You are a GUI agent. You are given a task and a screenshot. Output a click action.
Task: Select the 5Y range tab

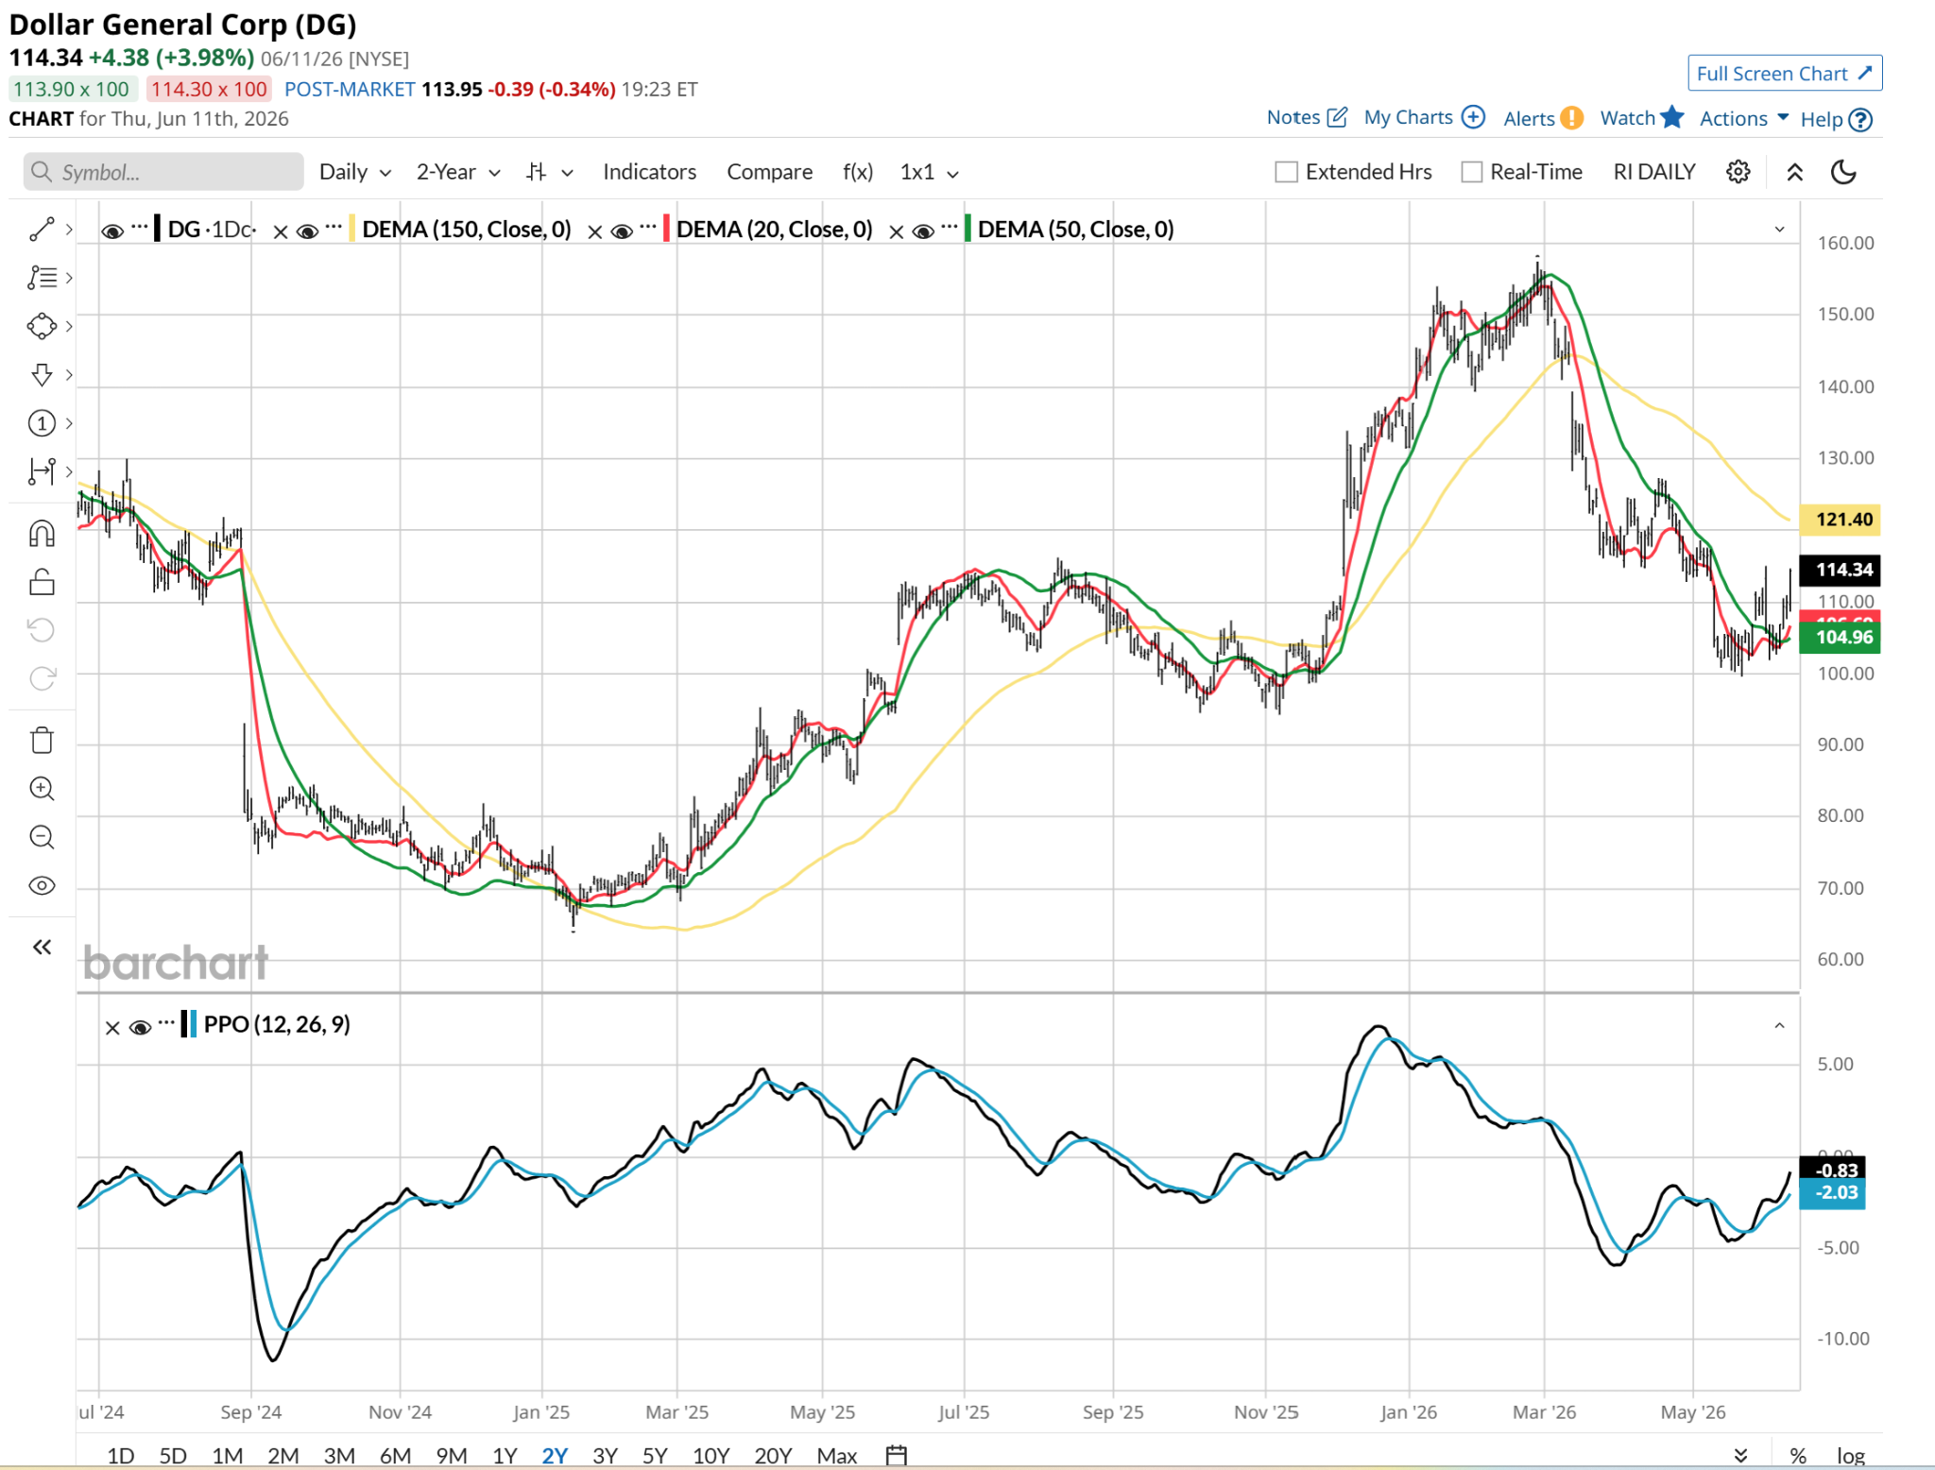tap(655, 1456)
